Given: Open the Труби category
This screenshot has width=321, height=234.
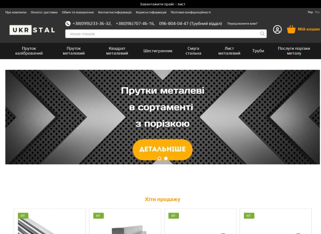Looking at the screenshot, I should [258, 51].
